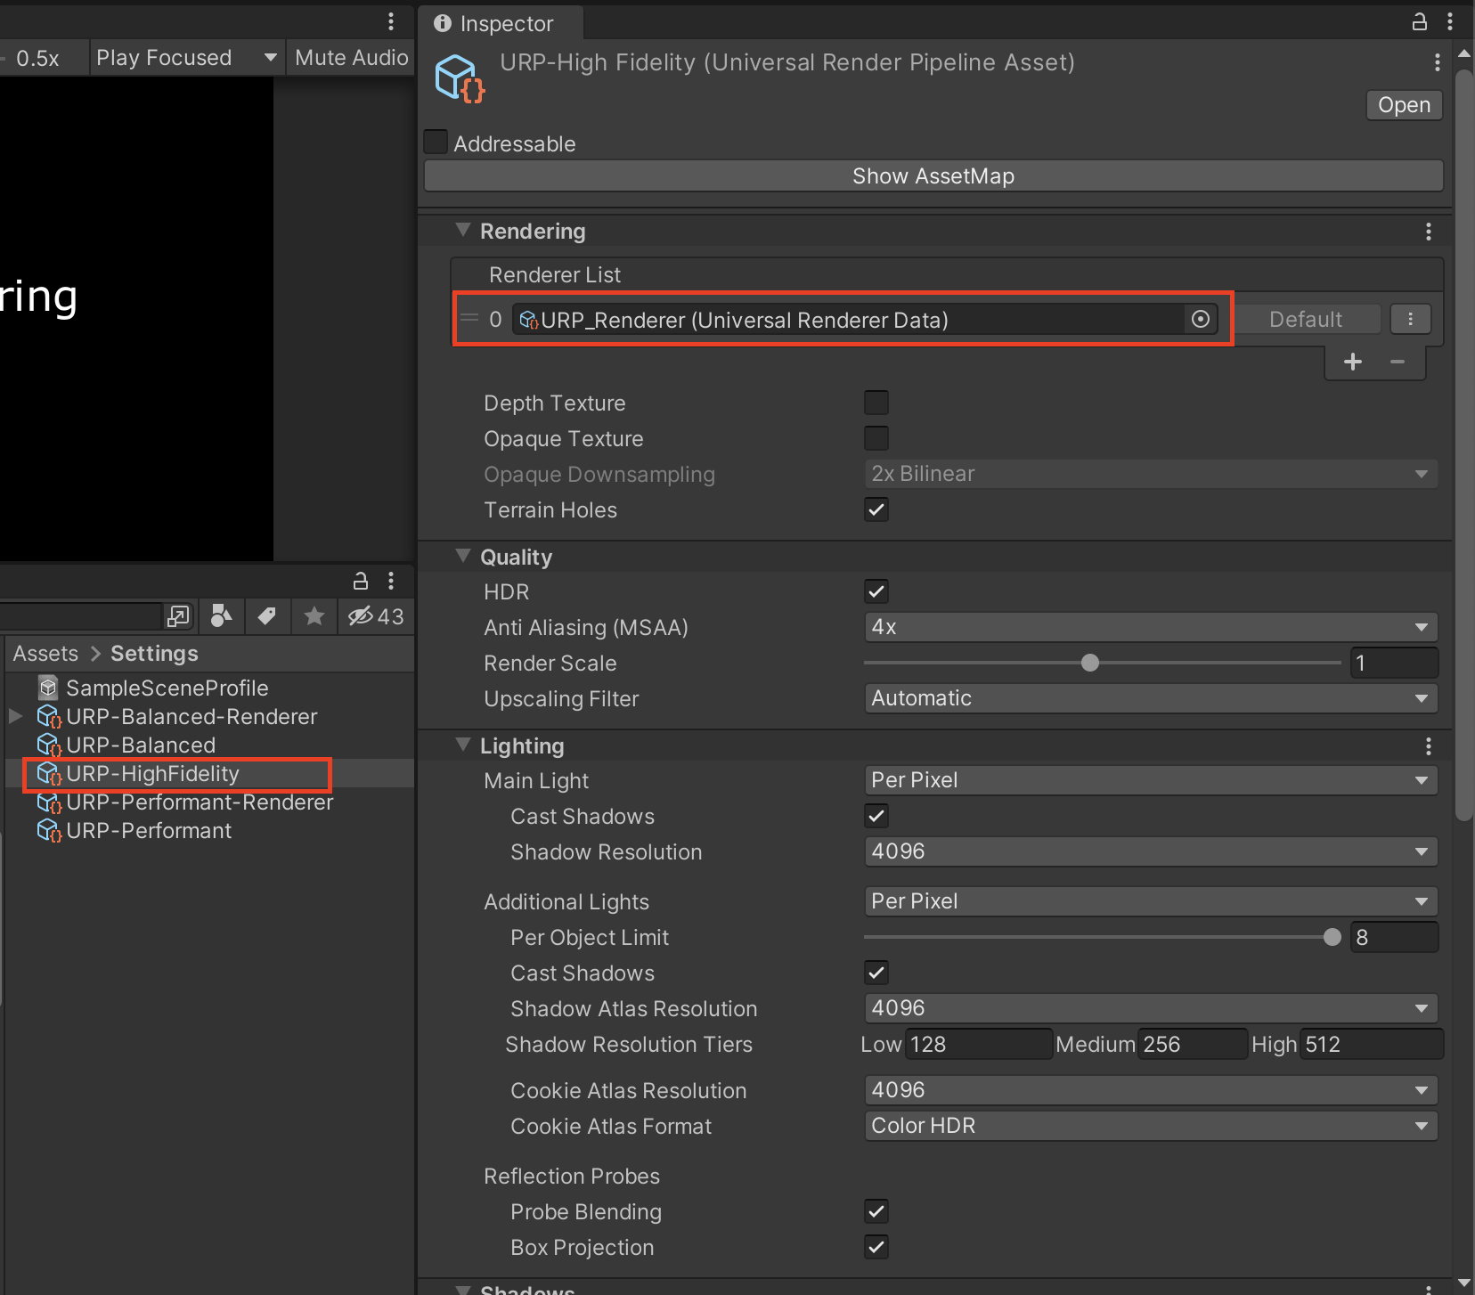Toggle Additional Lights Cast Shadows checkbox

point(876,973)
